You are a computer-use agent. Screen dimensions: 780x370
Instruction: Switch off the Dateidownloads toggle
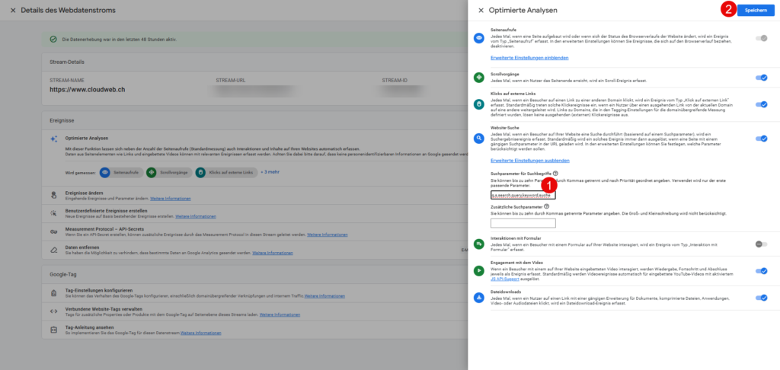760,298
